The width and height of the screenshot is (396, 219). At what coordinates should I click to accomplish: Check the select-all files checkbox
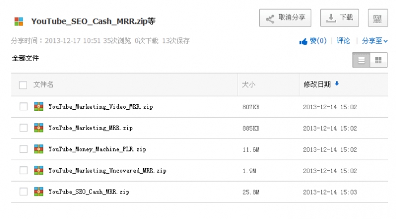(23, 85)
